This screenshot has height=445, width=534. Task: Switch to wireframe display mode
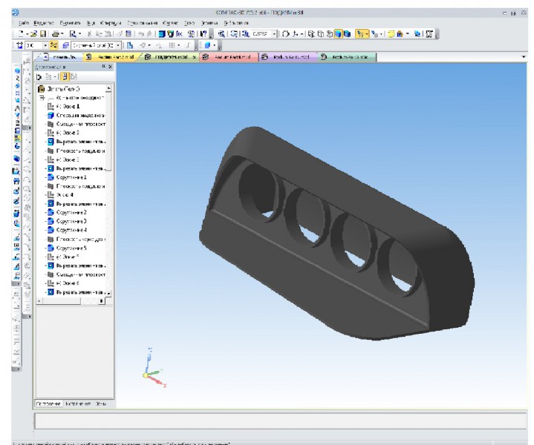coord(311,33)
